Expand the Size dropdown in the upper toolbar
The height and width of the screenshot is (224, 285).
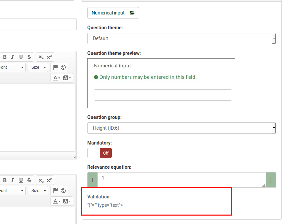coord(38,67)
